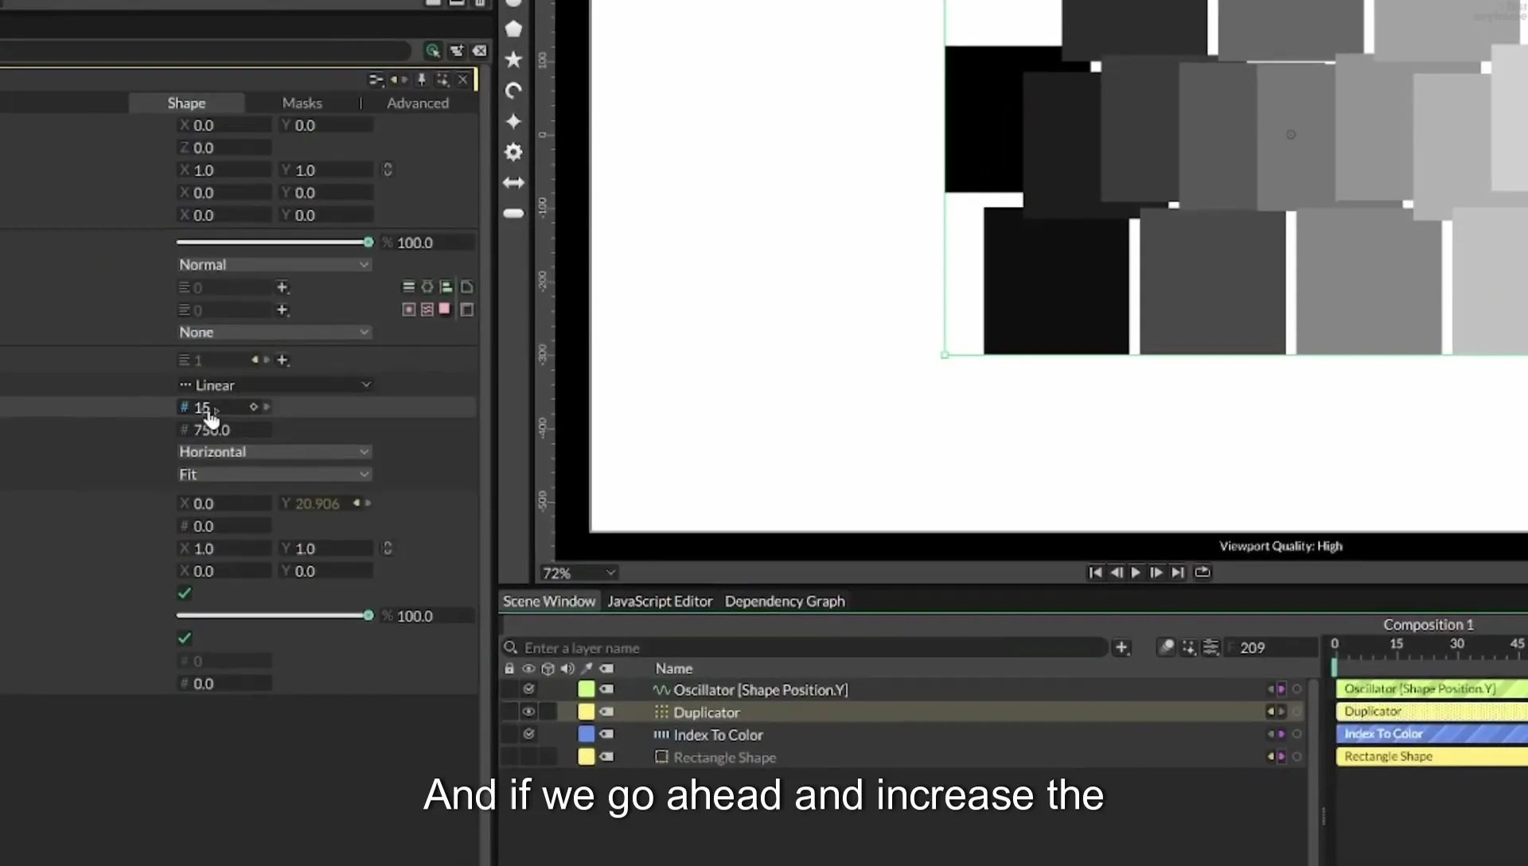Switch to the Masks tab
Image resolution: width=1528 pixels, height=866 pixels.
[302, 103]
